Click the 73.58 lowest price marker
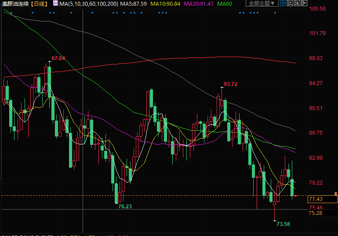Screen dimensions: 338x236 click(x=283, y=224)
